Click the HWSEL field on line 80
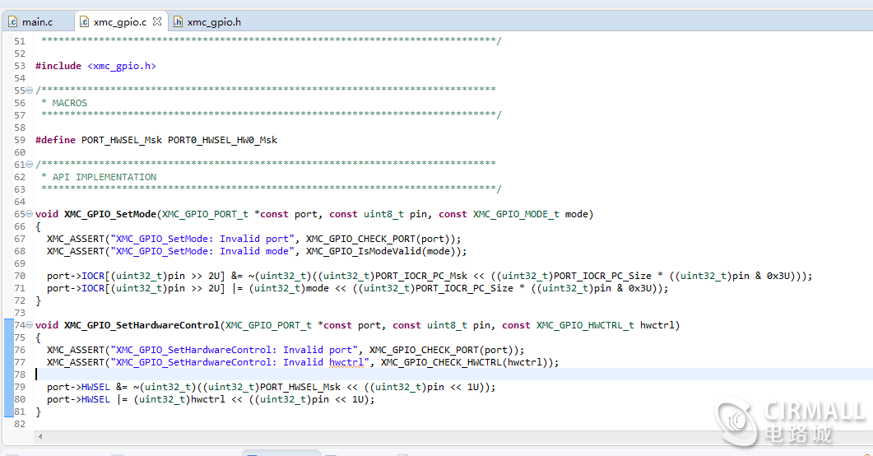This screenshot has height=456, width=873. (95, 399)
